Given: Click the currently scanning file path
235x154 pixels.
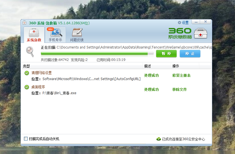Looking at the screenshot, I should [x=134, y=47].
